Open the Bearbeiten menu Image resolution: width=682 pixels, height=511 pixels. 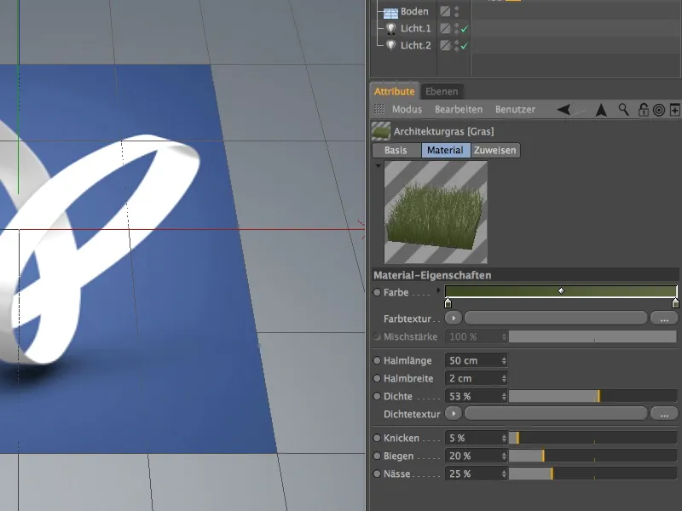coord(459,110)
